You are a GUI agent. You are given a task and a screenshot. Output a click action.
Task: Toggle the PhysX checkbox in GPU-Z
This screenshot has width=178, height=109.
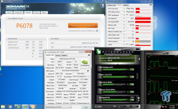(71, 103)
